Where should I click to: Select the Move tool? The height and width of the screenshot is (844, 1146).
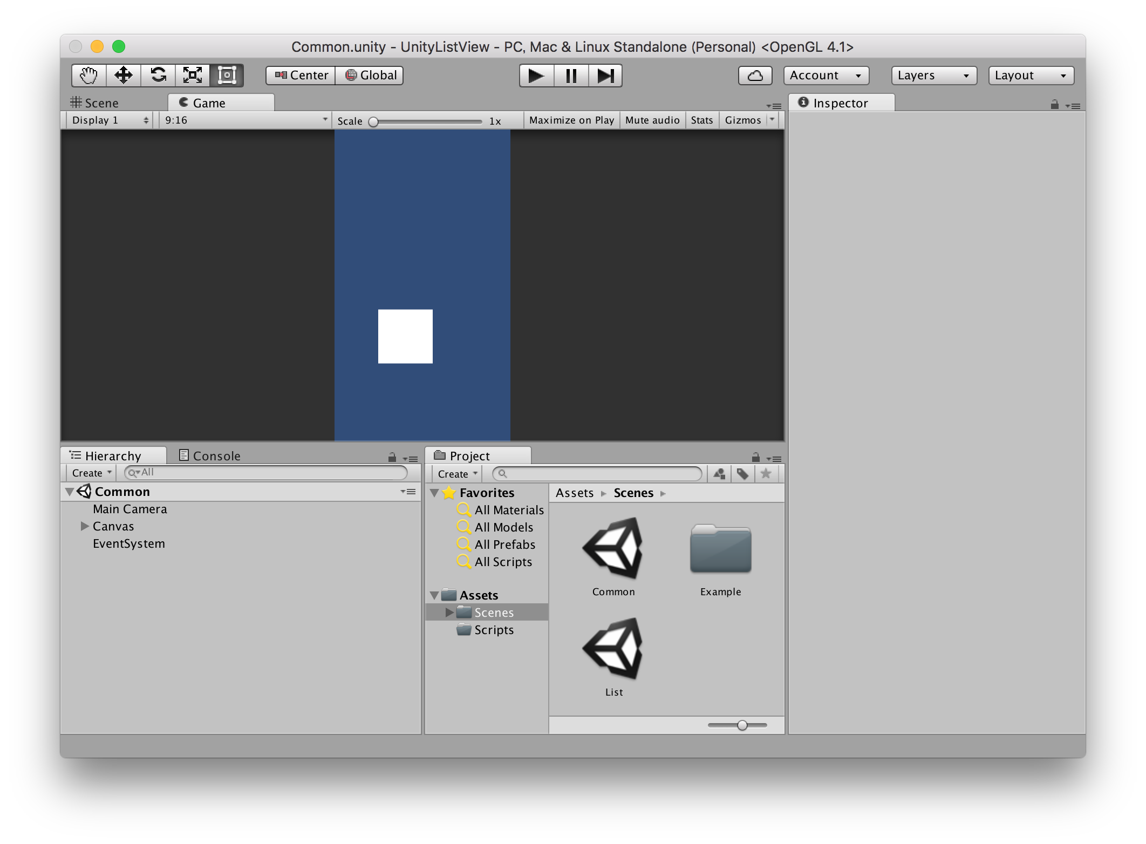pyautogui.click(x=124, y=75)
